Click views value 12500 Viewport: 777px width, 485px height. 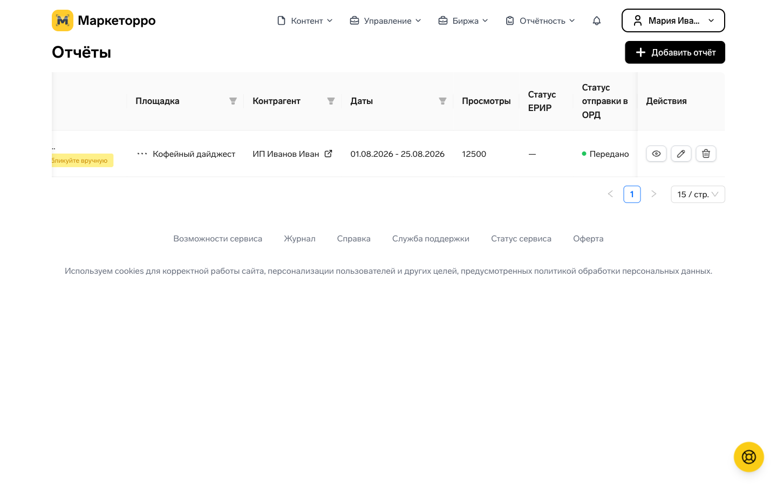(474, 154)
